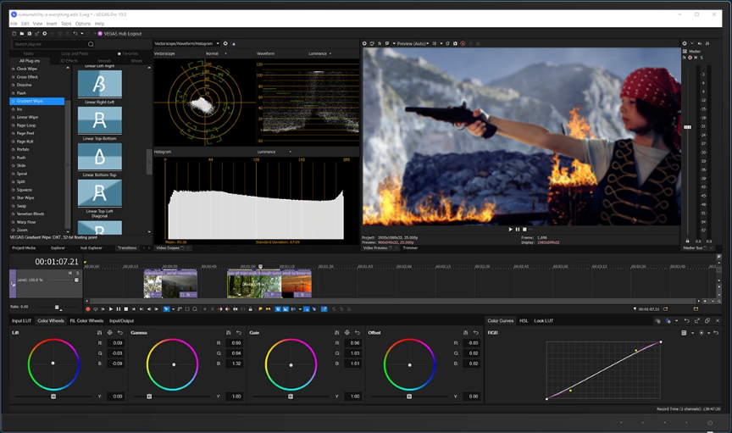Open Video Preview project properties gear icon
This screenshot has width=732, height=433.
[x=364, y=43]
